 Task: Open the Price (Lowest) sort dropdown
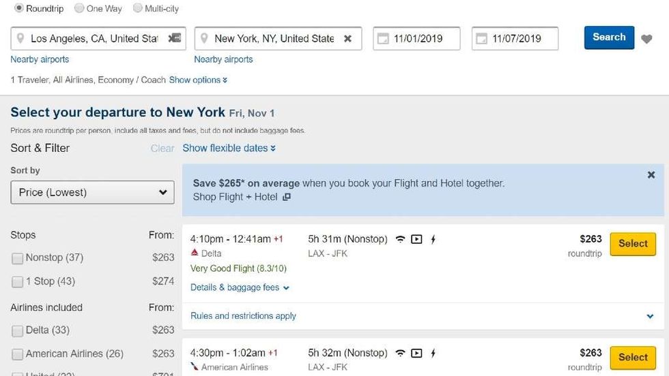92,192
